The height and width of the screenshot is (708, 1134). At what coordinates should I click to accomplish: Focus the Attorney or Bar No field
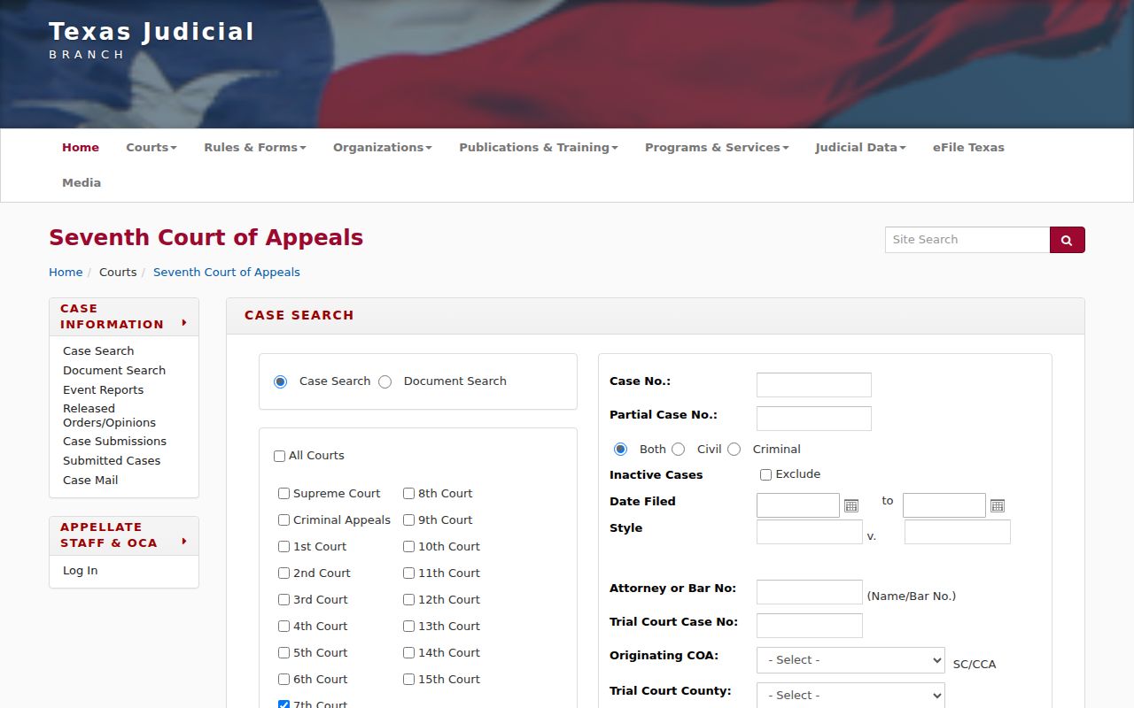(x=810, y=592)
